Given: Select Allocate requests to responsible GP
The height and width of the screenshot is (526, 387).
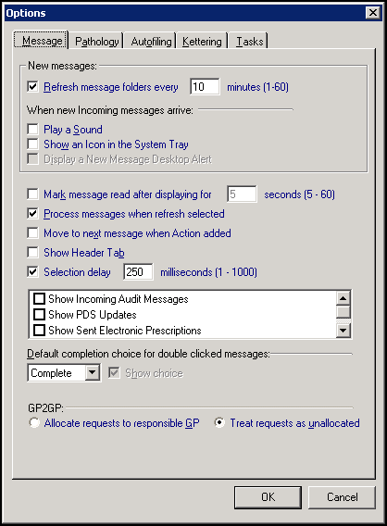Looking at the screenshot, I should [34, 422].
